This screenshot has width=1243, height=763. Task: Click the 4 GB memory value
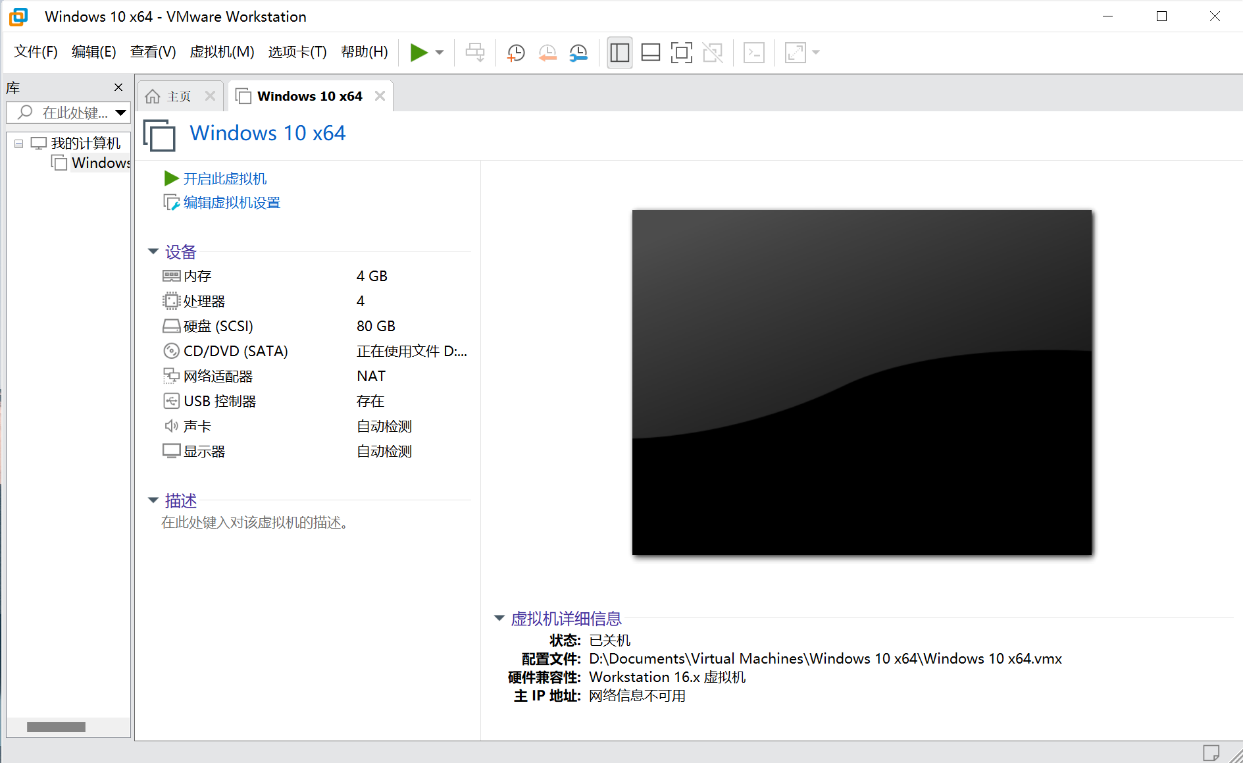(x=372, y=276)
